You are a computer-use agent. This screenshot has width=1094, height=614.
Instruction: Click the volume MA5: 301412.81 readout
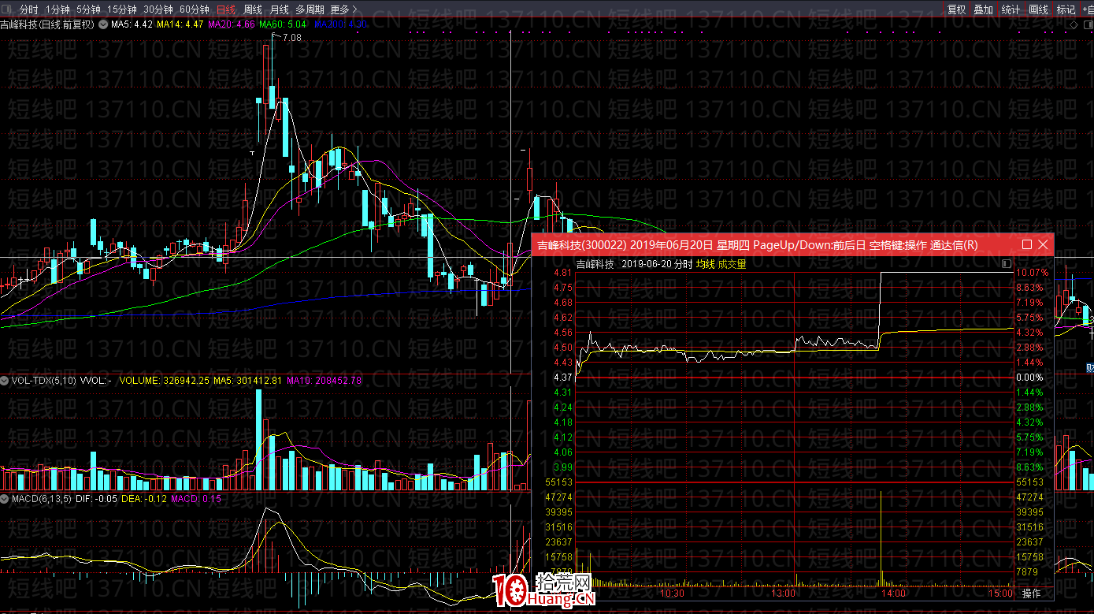[249, 381]
